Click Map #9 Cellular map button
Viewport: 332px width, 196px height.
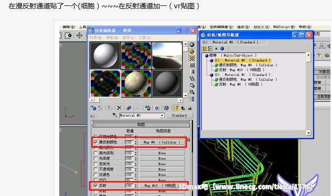coord(162,142)
